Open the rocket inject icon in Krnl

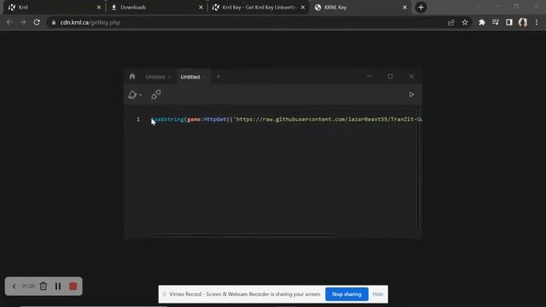132,95
